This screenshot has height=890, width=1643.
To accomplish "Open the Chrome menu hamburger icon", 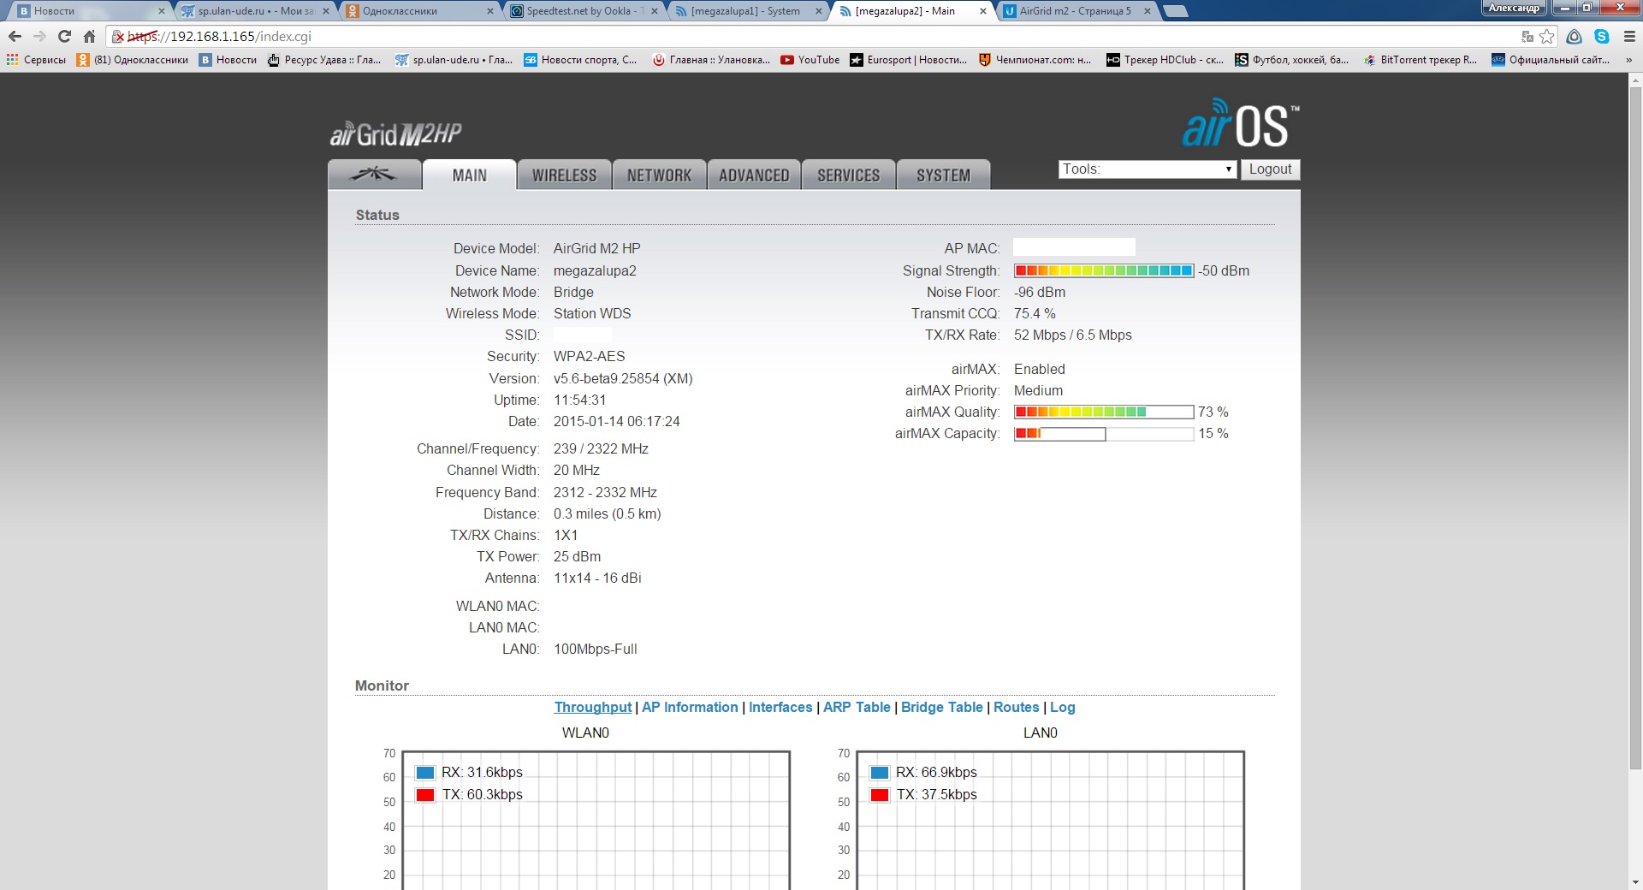I will click(x=1629, y=37).
